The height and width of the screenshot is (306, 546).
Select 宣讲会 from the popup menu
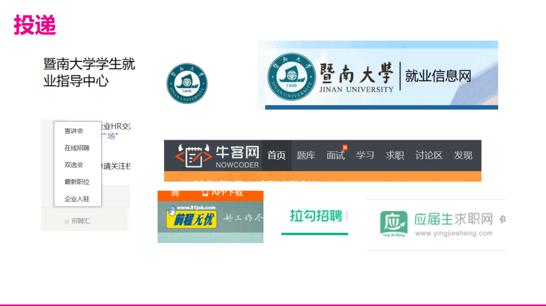[x=74, y=131]
